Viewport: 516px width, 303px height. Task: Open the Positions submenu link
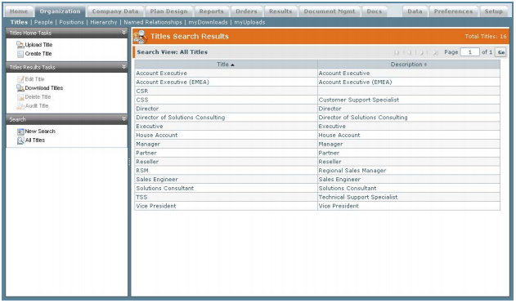[x=71, y=22]
